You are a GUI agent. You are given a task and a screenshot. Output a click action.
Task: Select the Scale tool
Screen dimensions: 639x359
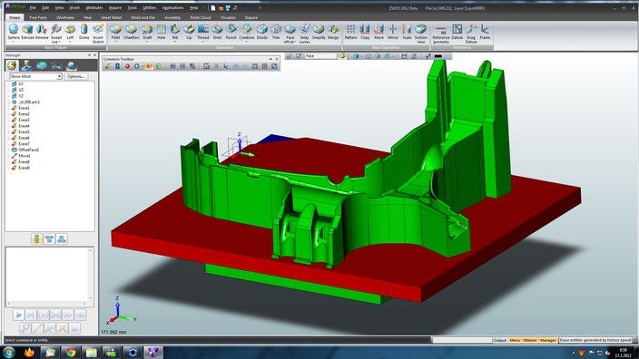[407, 32]
